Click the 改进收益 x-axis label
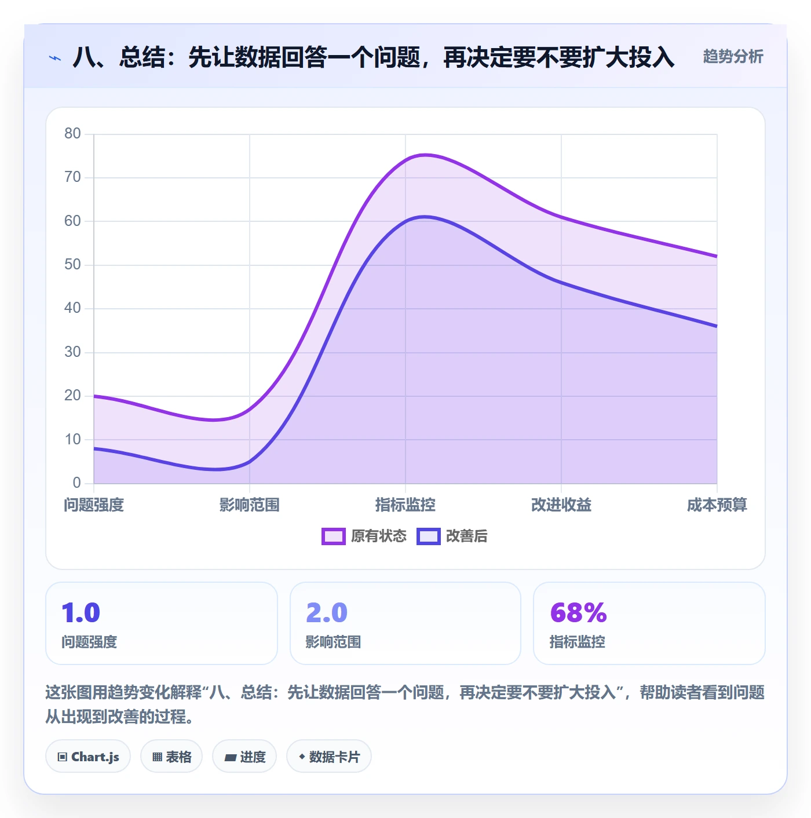Screen dimensions: 811x818 point(561,505)
